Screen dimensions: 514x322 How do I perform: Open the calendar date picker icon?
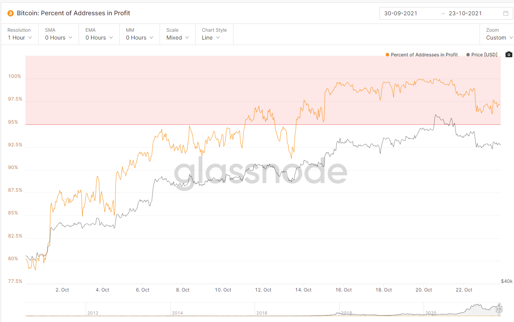click(506, 13)
